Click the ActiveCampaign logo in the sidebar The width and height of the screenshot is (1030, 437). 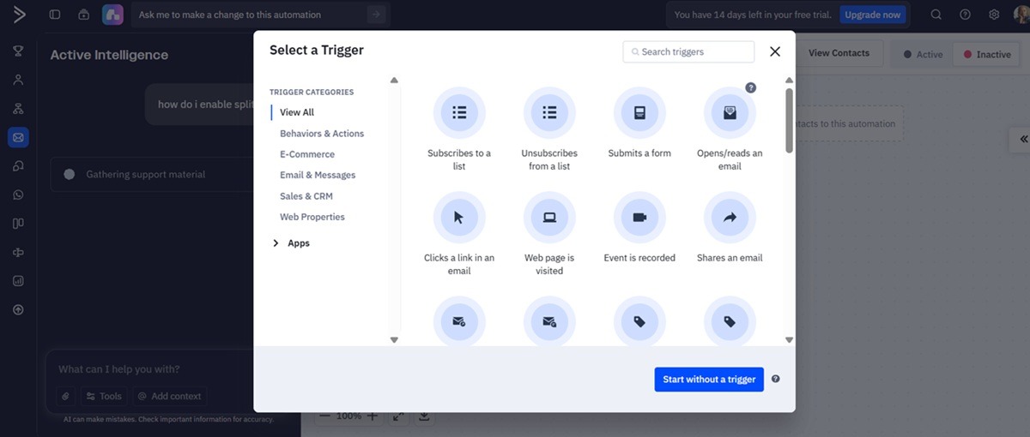pyautogui.click(x=19, y=15)
